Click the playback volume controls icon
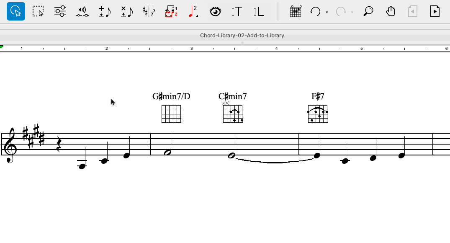The height and width of the screenshot is (243, 450). [82, 11]
